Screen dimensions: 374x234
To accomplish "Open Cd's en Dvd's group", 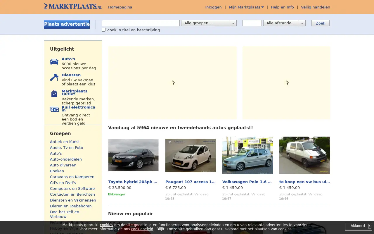I will [x=63, y=183].
